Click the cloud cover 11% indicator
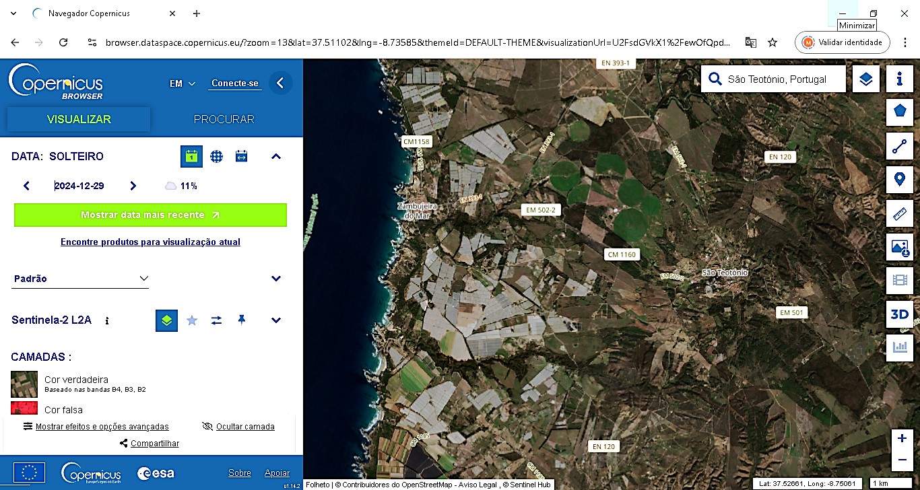This screenshot has height=490, width=920. point(181,186)
